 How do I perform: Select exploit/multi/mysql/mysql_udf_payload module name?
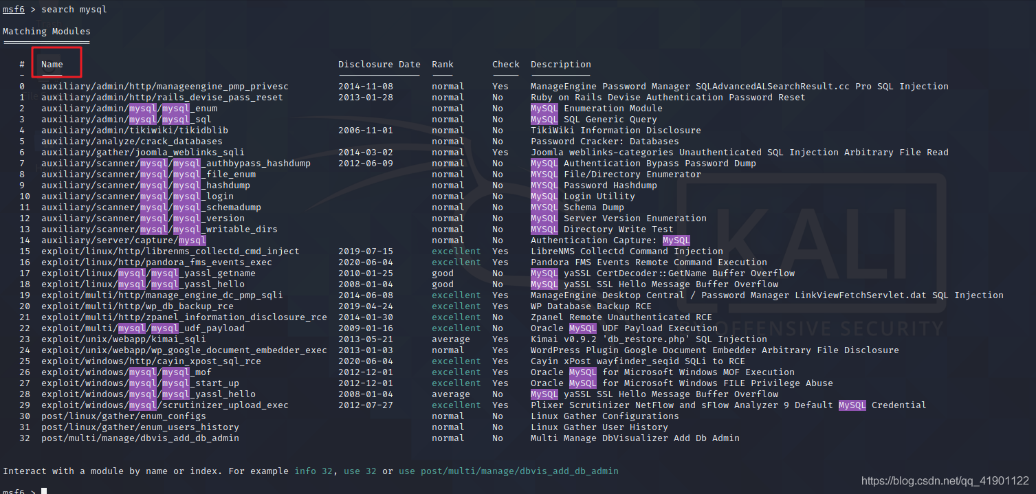click(x=143, y=328)
